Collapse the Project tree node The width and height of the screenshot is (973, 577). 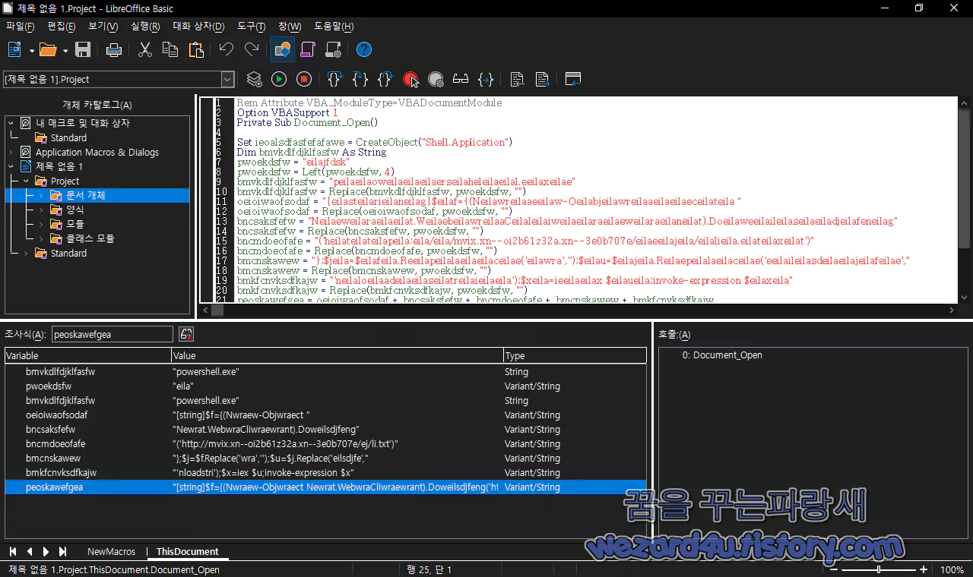26,181
